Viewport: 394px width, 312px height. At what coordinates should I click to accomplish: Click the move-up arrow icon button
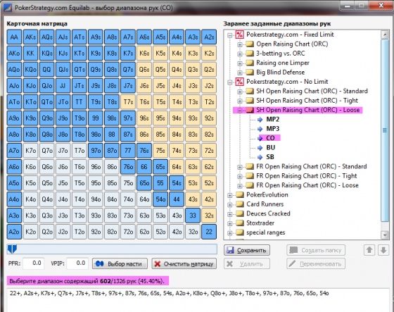pos(369,250)
